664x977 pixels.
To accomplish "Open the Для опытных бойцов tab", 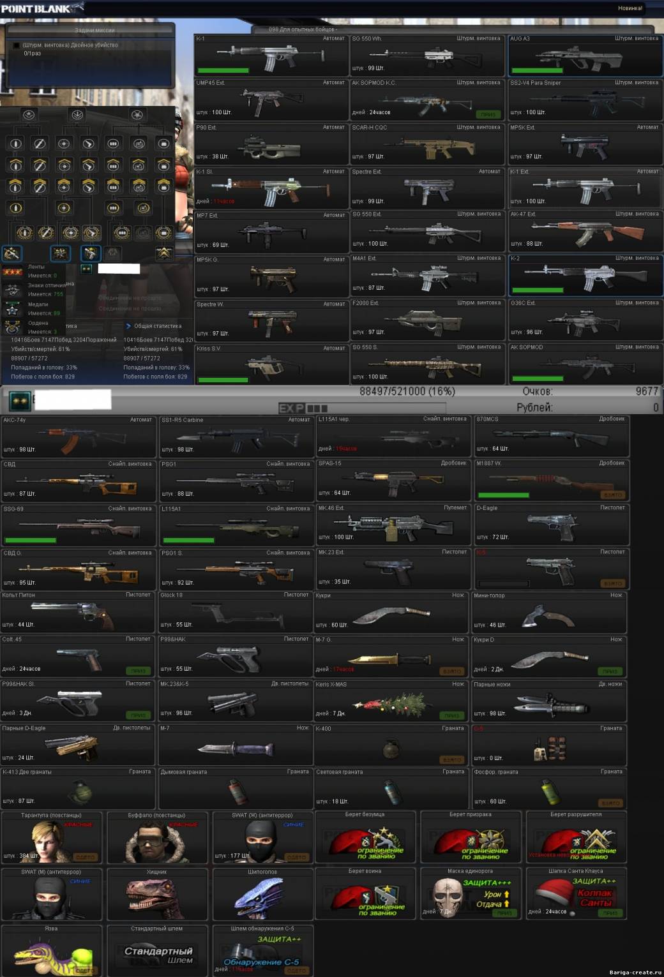I will click(x=303, y=29).
